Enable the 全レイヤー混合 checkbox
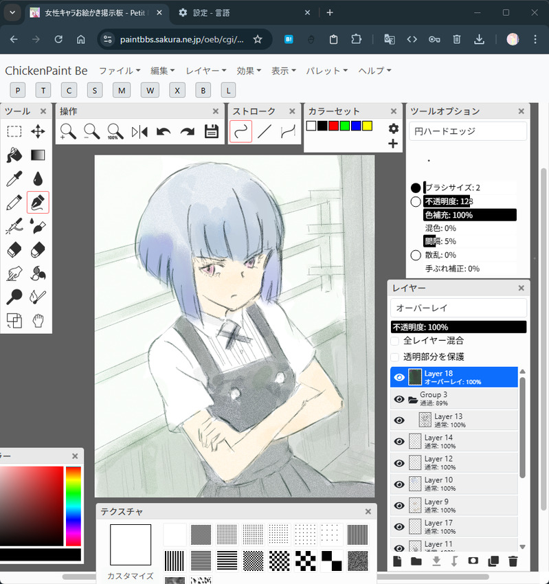The height and width of the screenshot is (584, 549). (395, 341)
